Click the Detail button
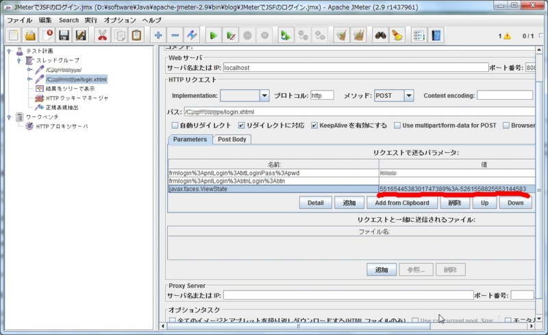This screenshot has height=335, width=548. [316, 203]
